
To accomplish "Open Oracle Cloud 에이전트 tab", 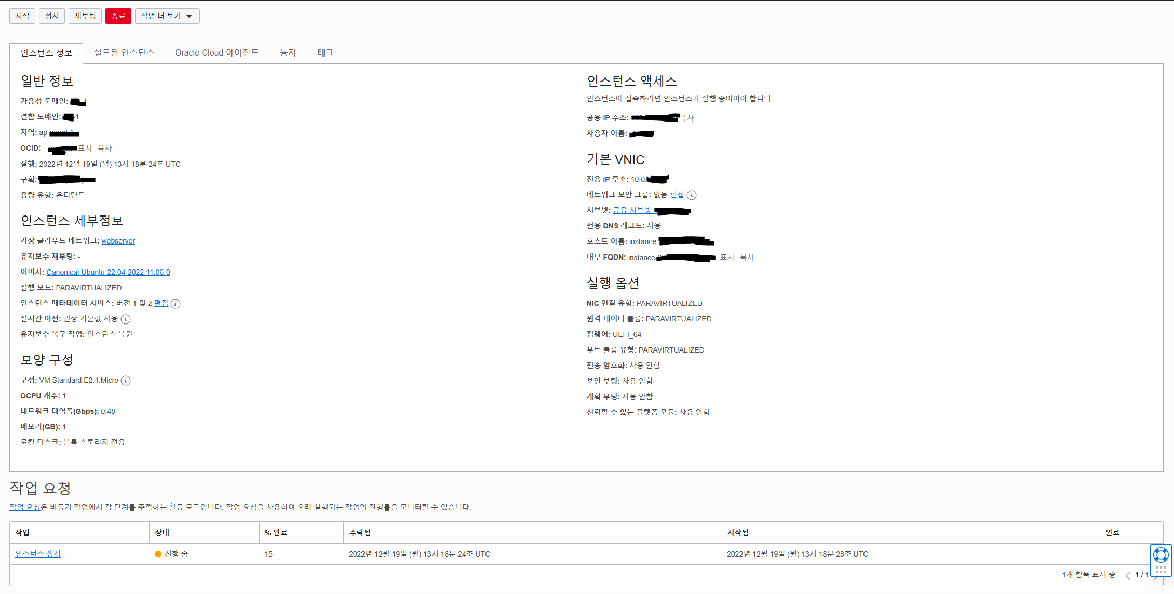I will (x=217, y=52).
